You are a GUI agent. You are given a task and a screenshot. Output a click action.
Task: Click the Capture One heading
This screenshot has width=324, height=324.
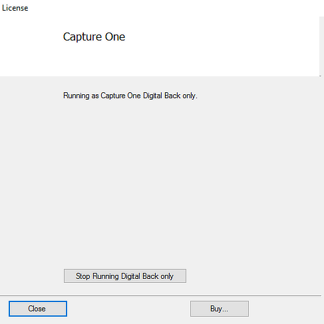[94, 37]
